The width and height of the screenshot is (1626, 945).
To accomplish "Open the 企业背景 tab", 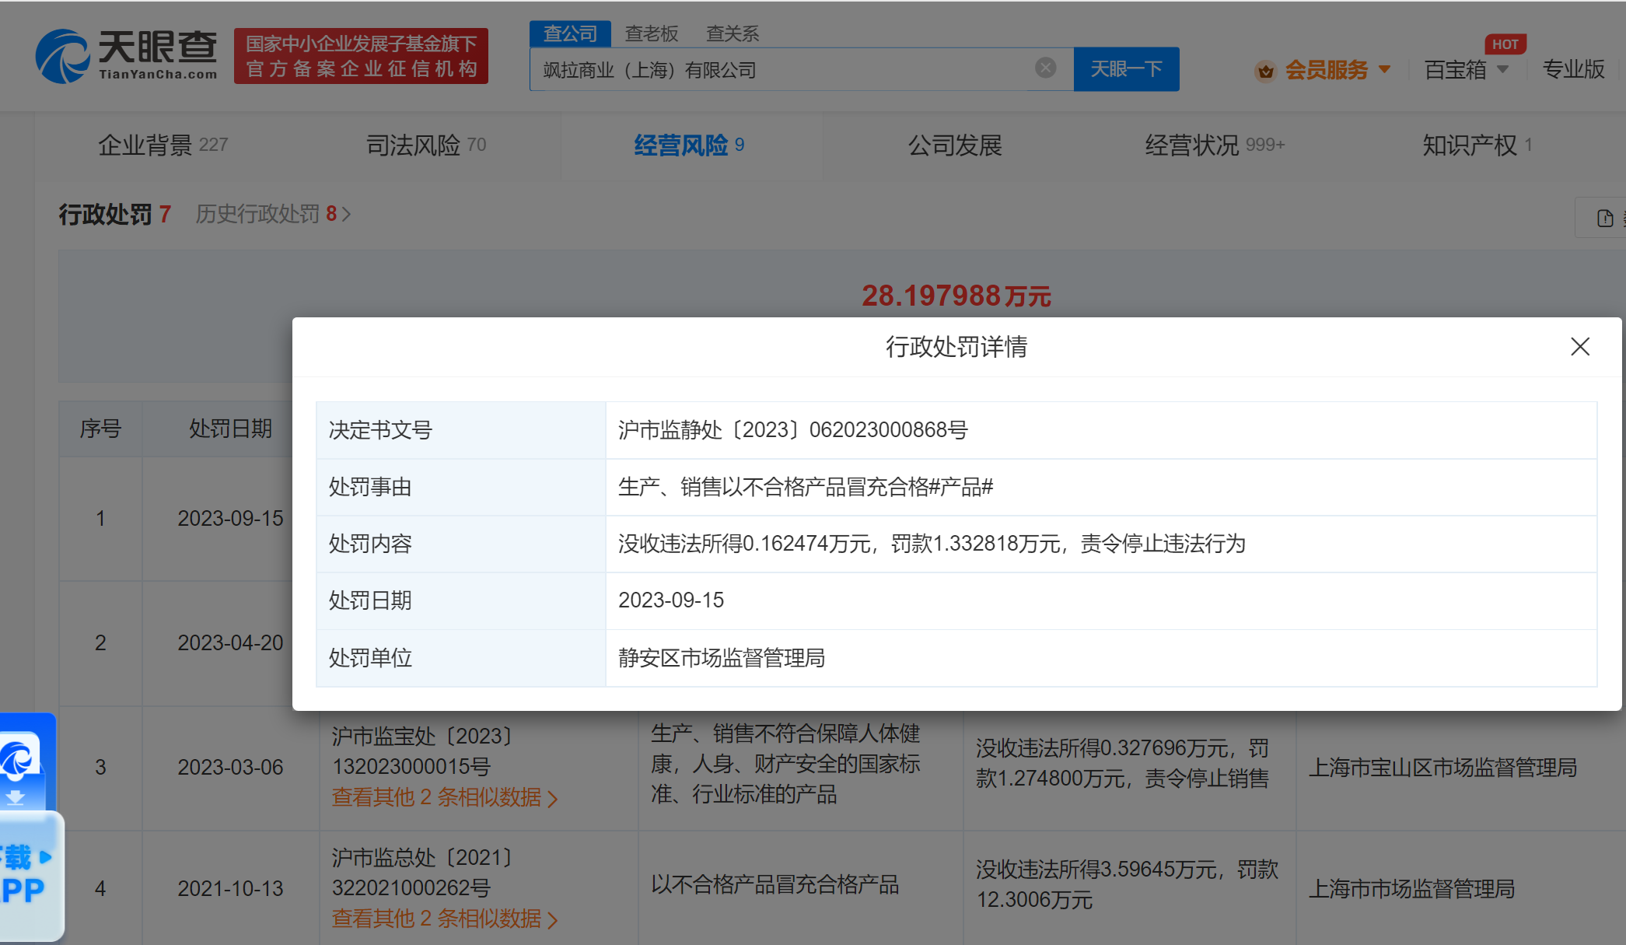I will click(163, 145).
